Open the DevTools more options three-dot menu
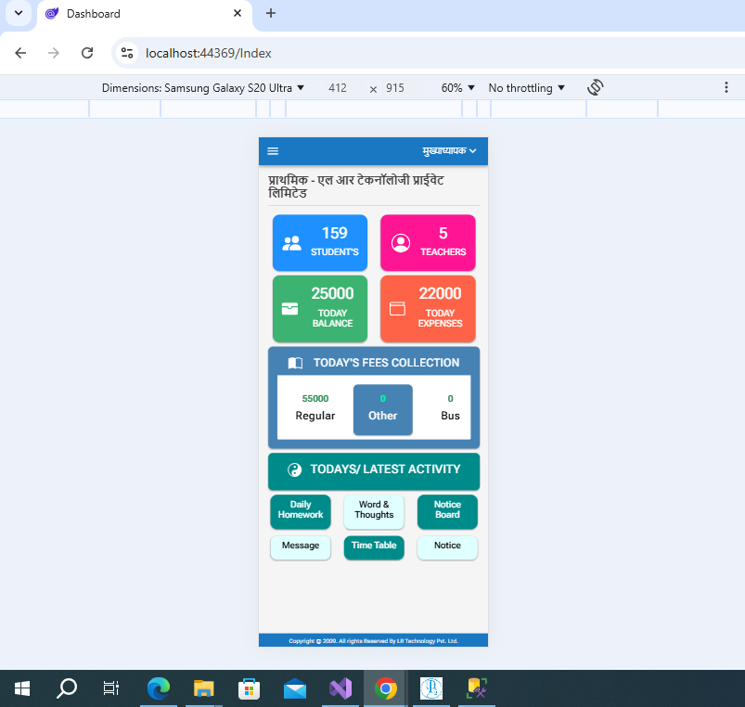745x707 pixels. (x=726, y=87)
